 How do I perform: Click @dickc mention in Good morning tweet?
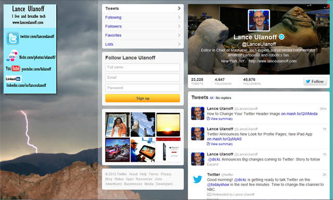point(240,180)
